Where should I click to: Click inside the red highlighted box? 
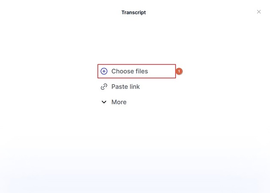point(137,71)
